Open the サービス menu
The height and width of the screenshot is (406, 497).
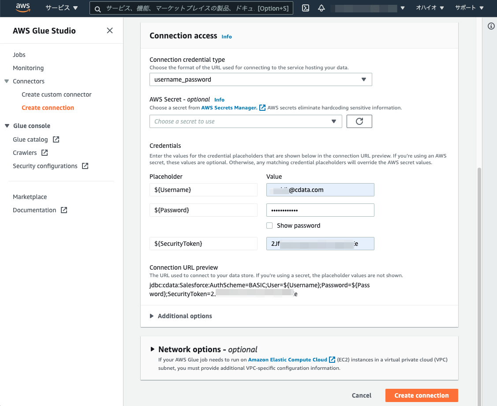point(61,8)
